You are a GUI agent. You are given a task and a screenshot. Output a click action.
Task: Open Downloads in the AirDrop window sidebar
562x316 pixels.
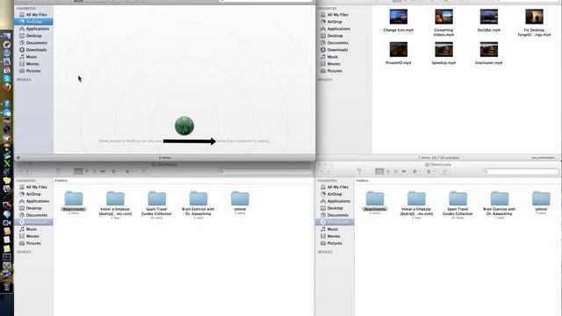(33, 50)
